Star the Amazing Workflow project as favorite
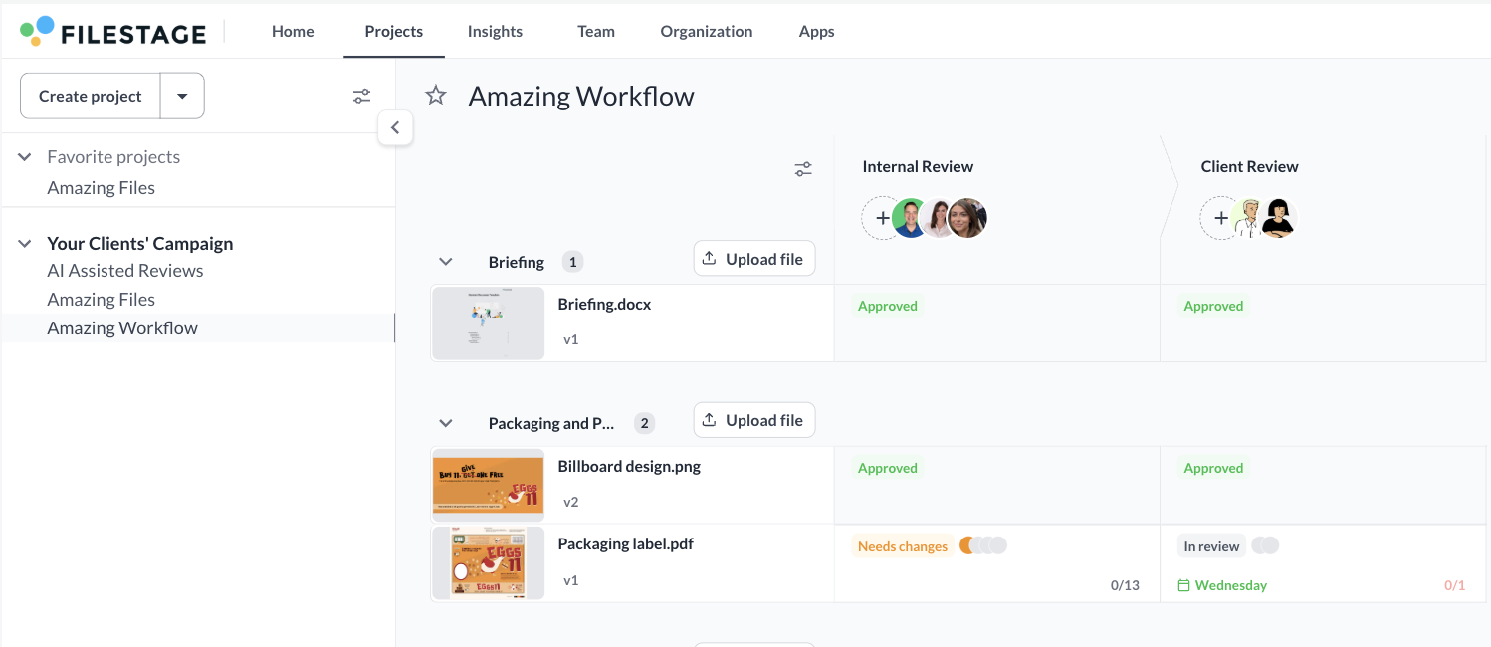The image size is (1491, 647). tap(436, 96)
